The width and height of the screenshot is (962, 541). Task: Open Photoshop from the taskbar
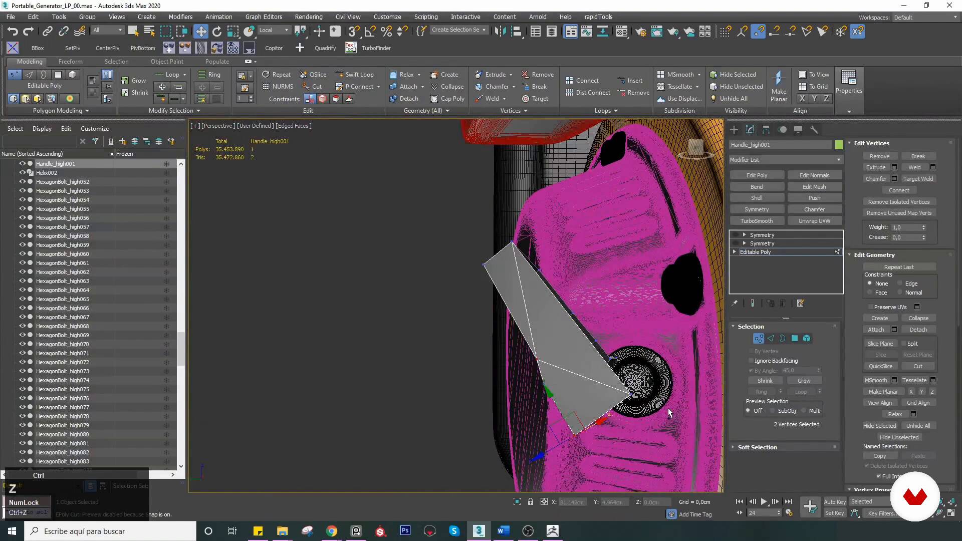[x=405, y=531]
